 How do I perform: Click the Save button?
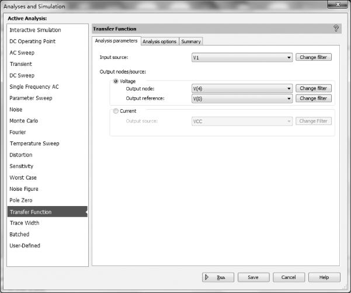253,277
